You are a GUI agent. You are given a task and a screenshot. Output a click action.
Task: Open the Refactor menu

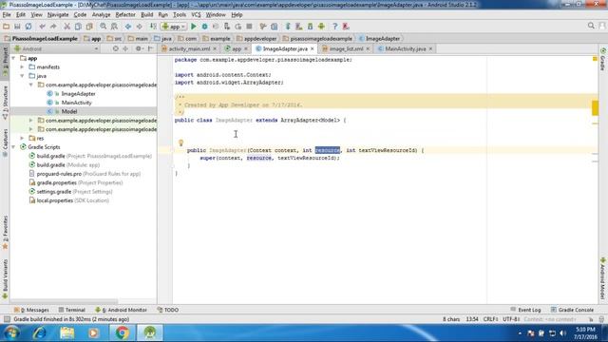125,15
